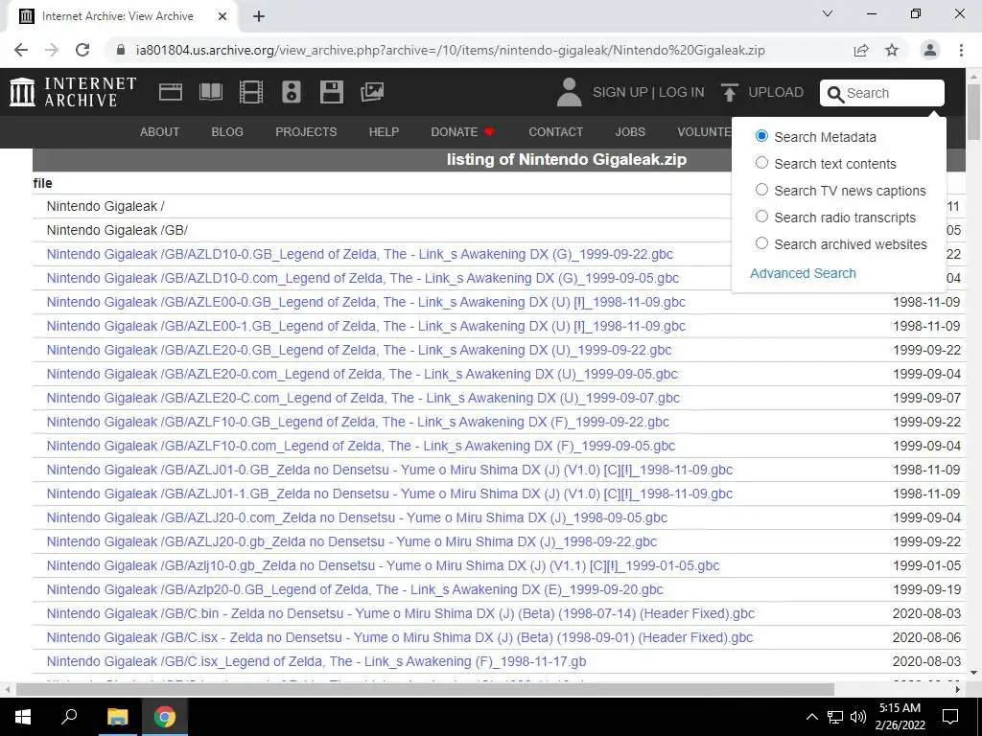Click the user avatar silhouette icon
This screenshot has width=982, height=736.
click(569, 92)
